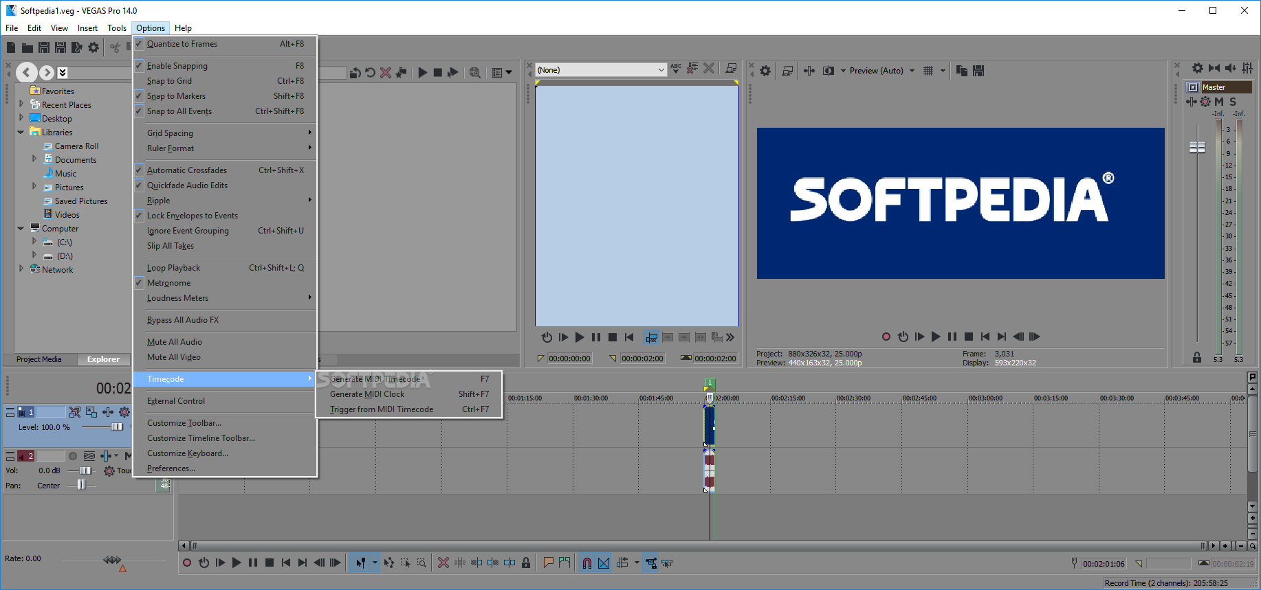Click the lock event padlock icon
Viewport: 1261px width, 590px height.
(526, 563)
